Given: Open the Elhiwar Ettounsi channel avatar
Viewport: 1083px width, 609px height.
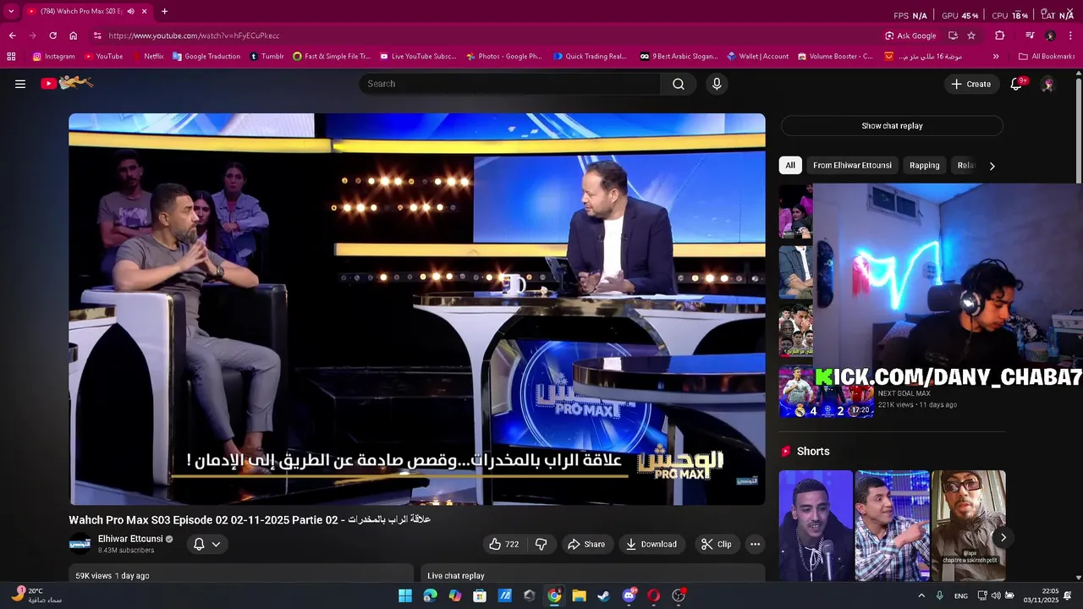Looking at the screenshot, I should coord(80,544).
